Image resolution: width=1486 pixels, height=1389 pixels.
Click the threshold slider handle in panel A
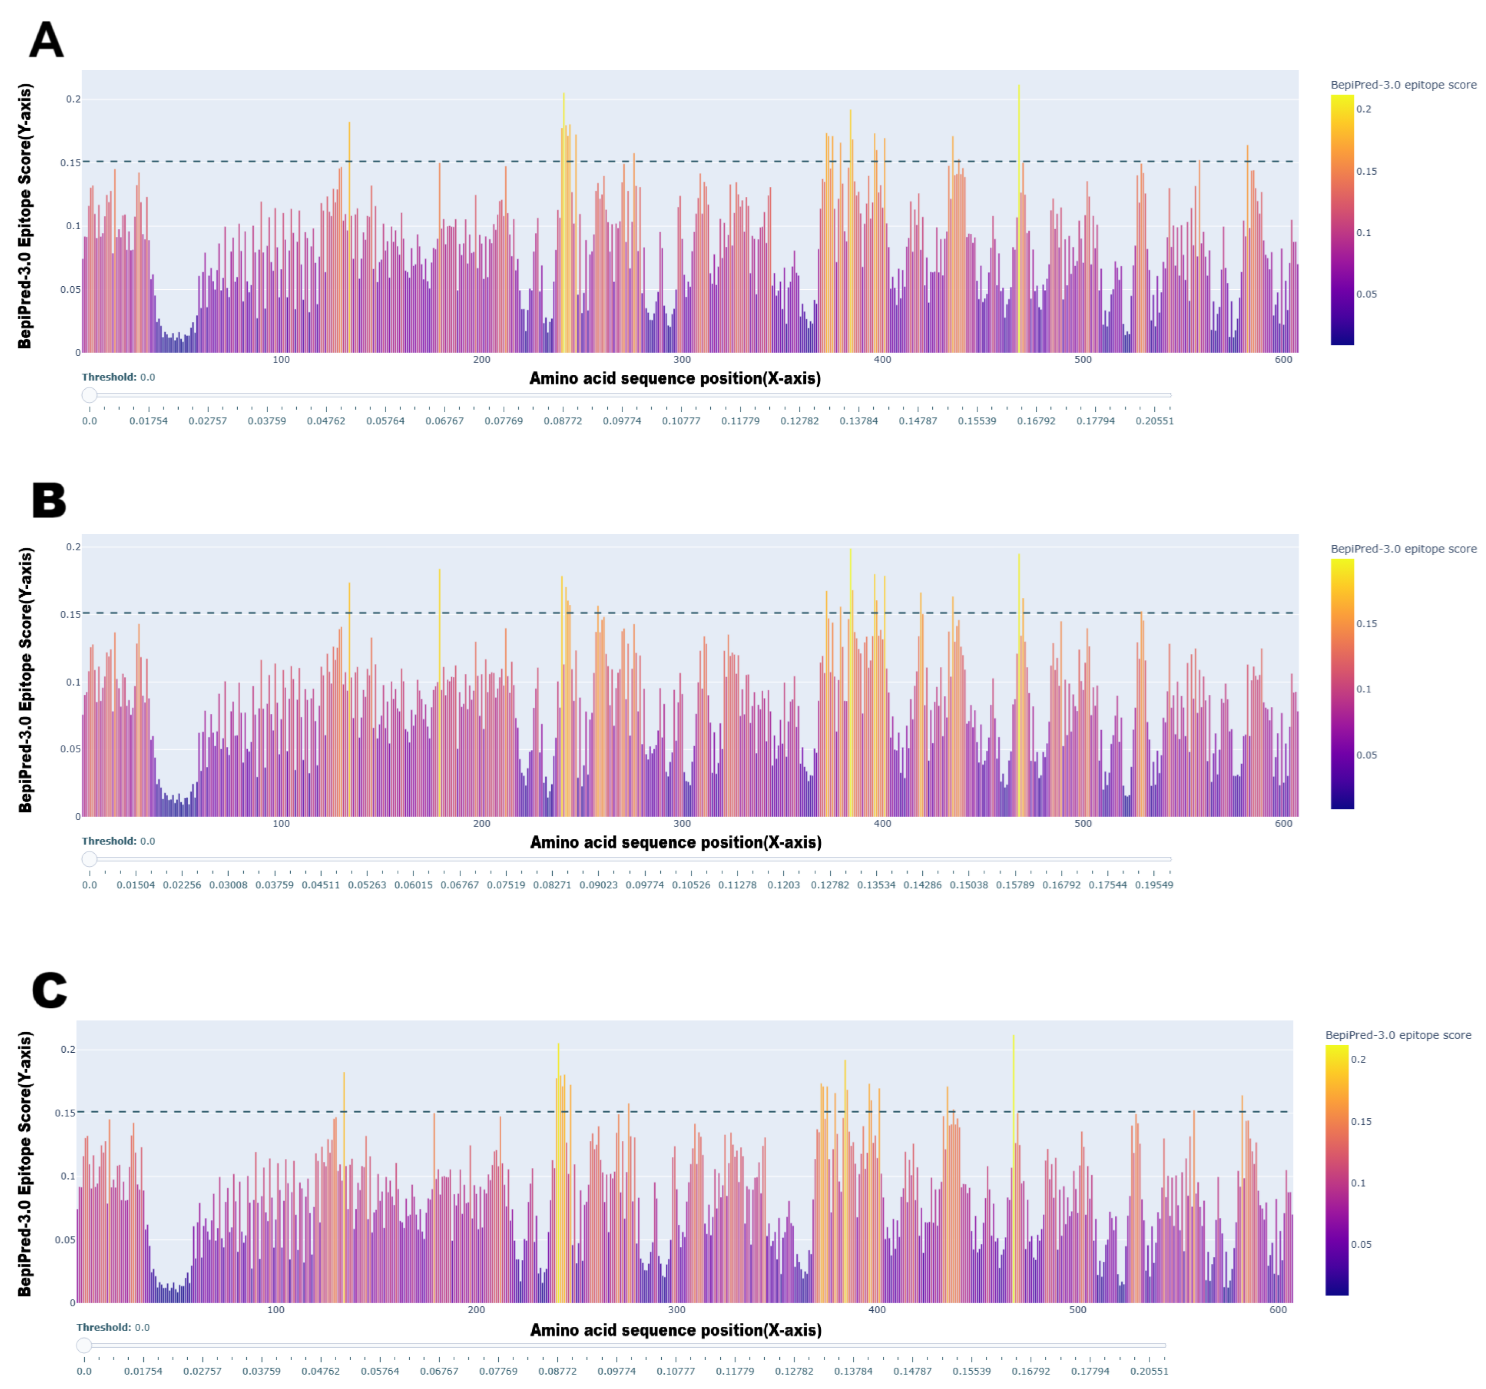(90, 395)
